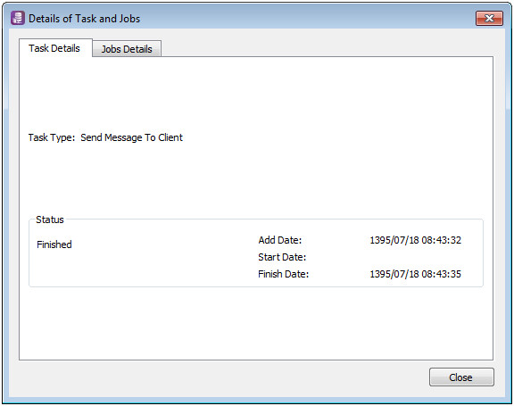Click the Finish Date value 08:43:35
This screenshot has width=514, height=406.
click(441, 274)
